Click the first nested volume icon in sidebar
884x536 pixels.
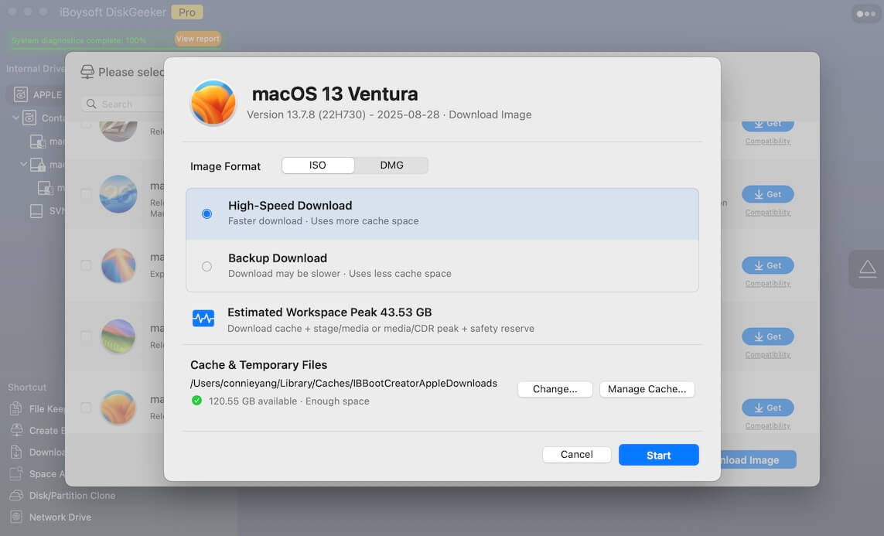pos(37,141)
